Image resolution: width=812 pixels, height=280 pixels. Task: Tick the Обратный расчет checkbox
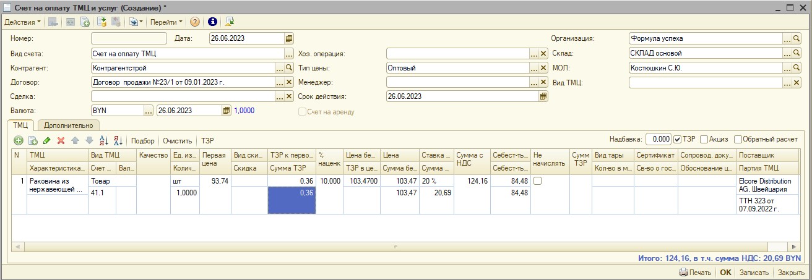[738, 139]
